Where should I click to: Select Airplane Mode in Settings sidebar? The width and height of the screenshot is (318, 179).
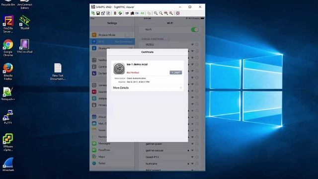pos(112,35)
